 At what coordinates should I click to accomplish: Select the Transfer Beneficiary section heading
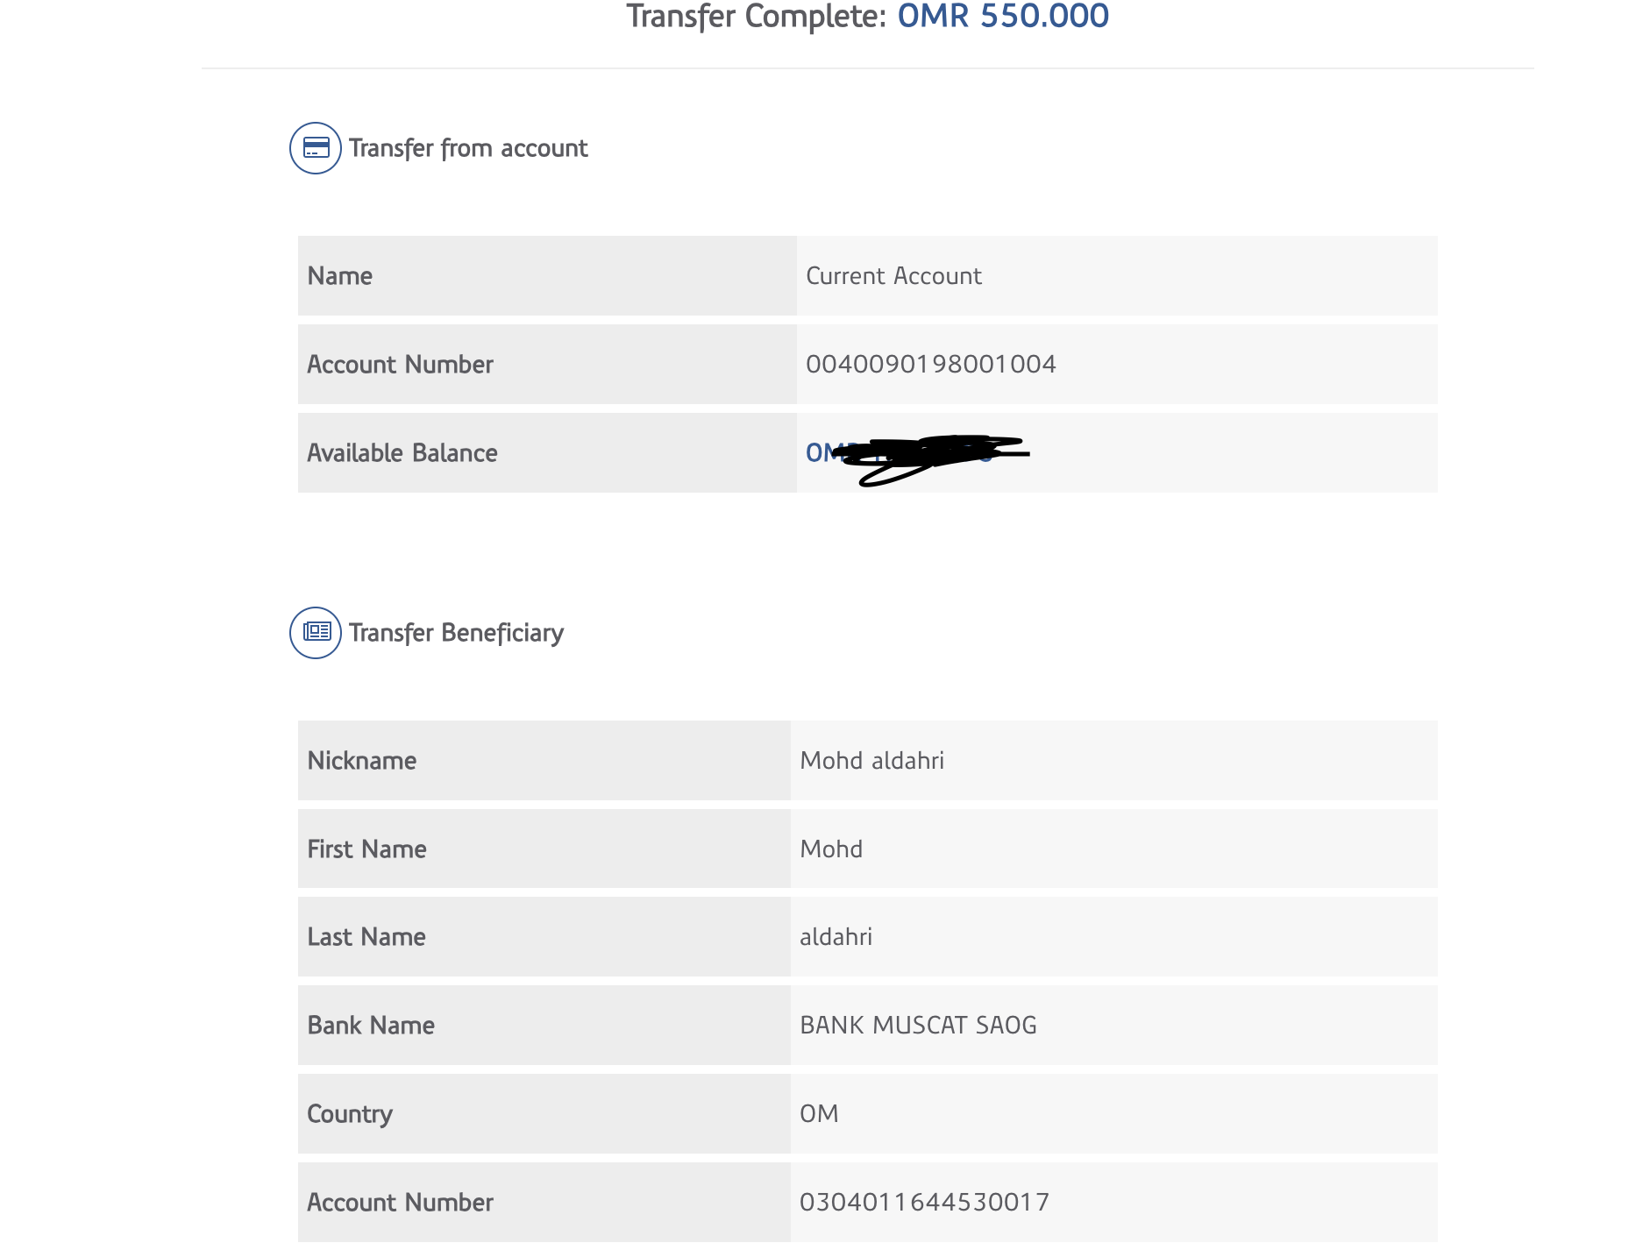(x=456, y=633)
